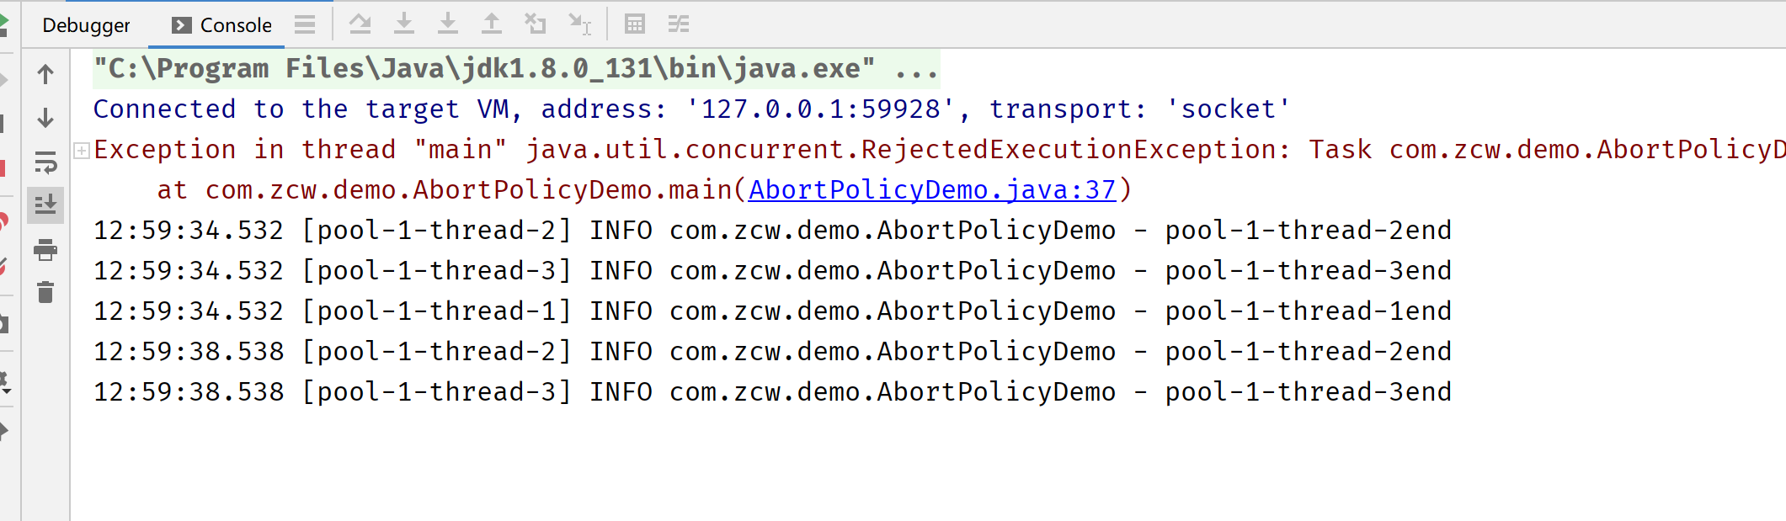Toggle scroll to end of console
Image resolution: width=1786 pixels, height=521 pixels.
[x=45, y=205]
